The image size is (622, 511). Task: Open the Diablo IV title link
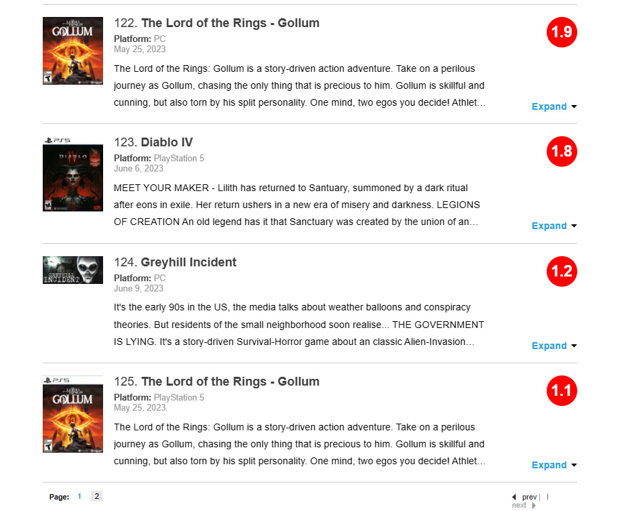[x=167, y=142]
